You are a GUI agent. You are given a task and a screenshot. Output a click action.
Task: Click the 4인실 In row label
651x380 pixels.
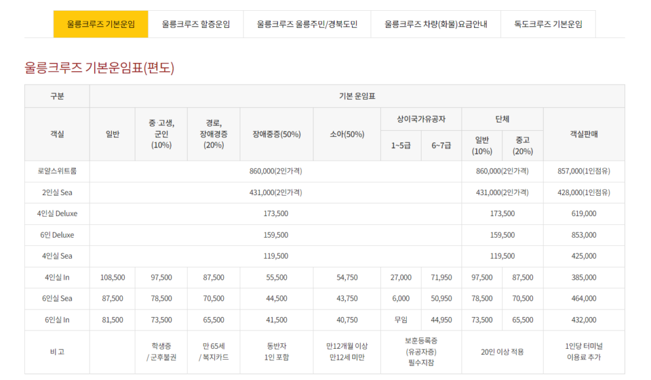point(57,278)
